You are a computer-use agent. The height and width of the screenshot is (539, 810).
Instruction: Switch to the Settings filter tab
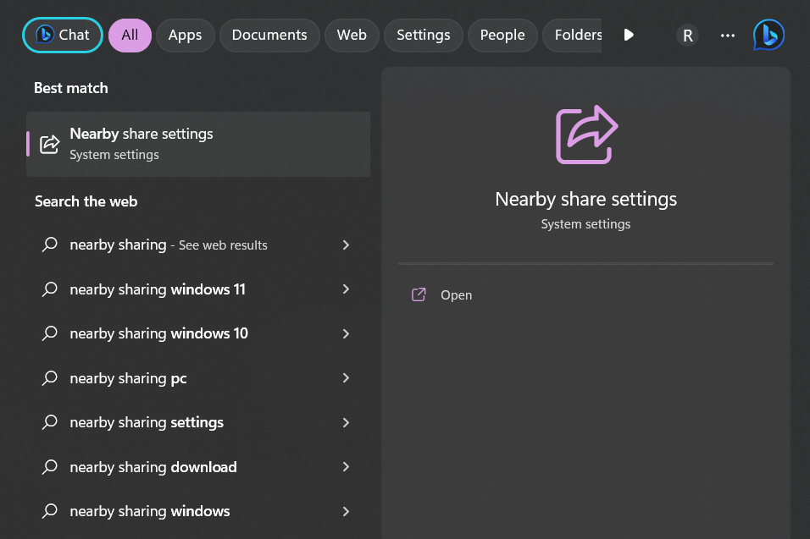click(423, 35)
